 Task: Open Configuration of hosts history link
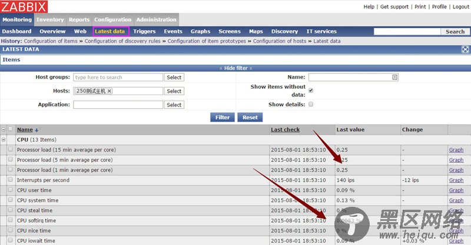[280, 41]
